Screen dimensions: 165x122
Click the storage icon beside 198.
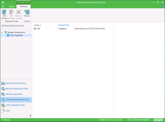pyautogui.click(x=35, y=29)
